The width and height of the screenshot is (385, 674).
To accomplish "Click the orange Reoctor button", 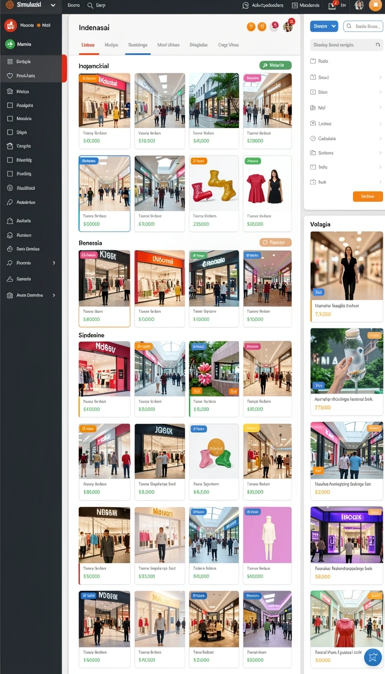I will [275, 242].
